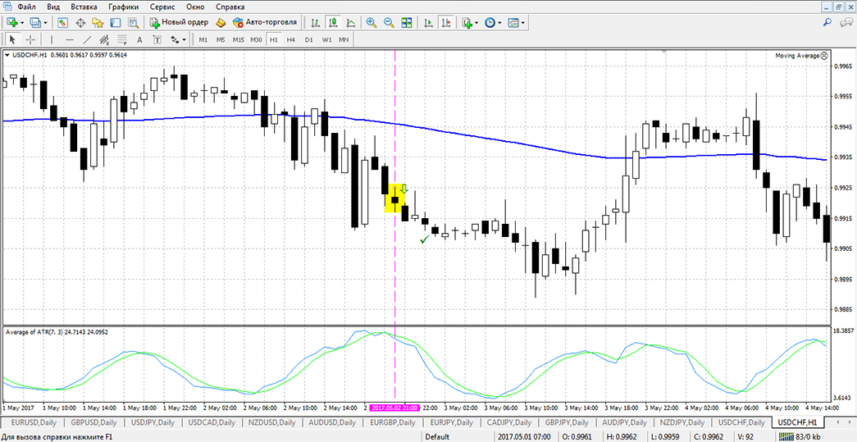Select the Fibonacci retracement tool
The height and width of the screenshot is (442, 857).
pyautogui.click(x=122, y=39)
